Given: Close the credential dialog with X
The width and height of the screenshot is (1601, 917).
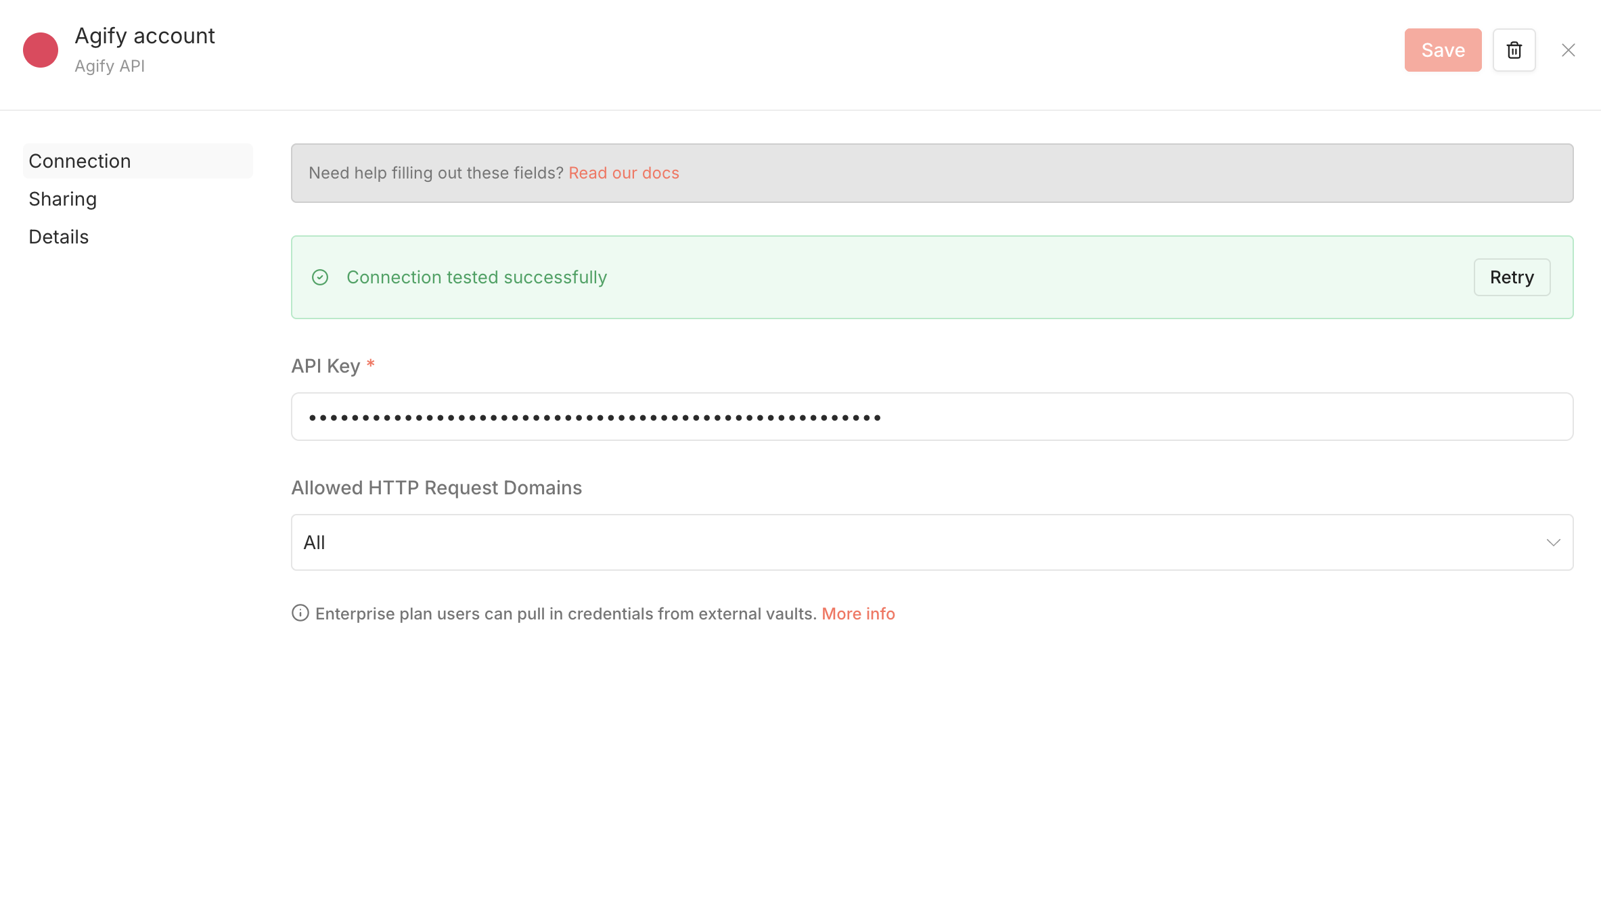Looking at the screenshot, I should click(1568, 50).
